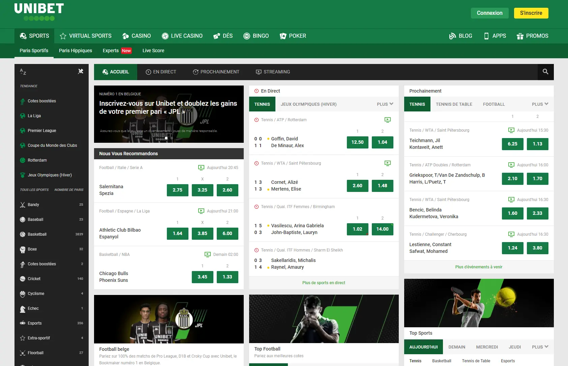
Task: Click the Premier League icon in sidebar
Action: (23, 131)
